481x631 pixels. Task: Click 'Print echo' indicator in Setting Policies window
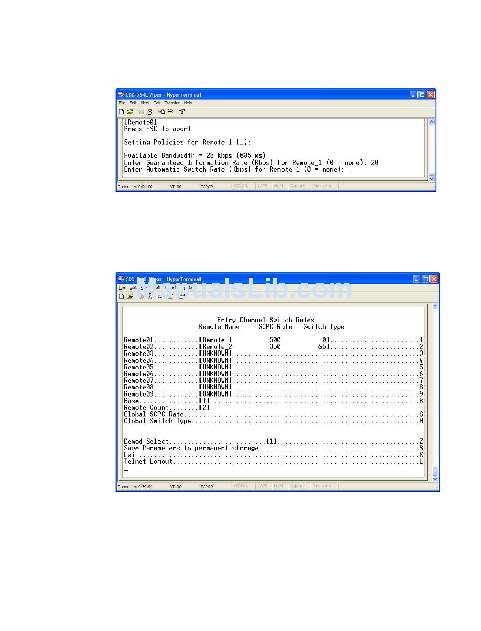coord(322,186)
